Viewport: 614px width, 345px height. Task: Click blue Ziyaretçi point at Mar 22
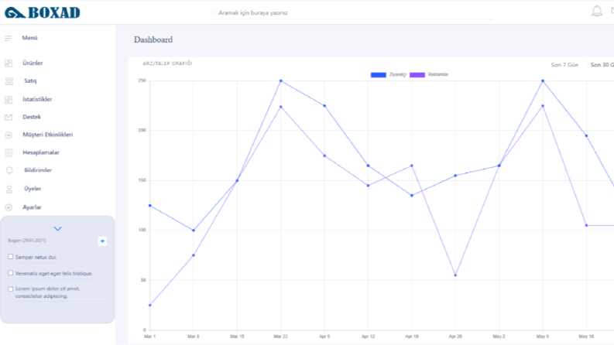(x=281, y=81)
